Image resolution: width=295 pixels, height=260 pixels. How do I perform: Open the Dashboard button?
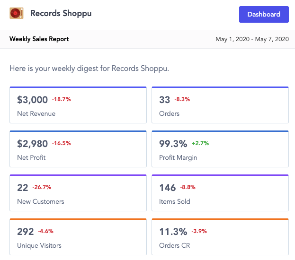point(264,14)
